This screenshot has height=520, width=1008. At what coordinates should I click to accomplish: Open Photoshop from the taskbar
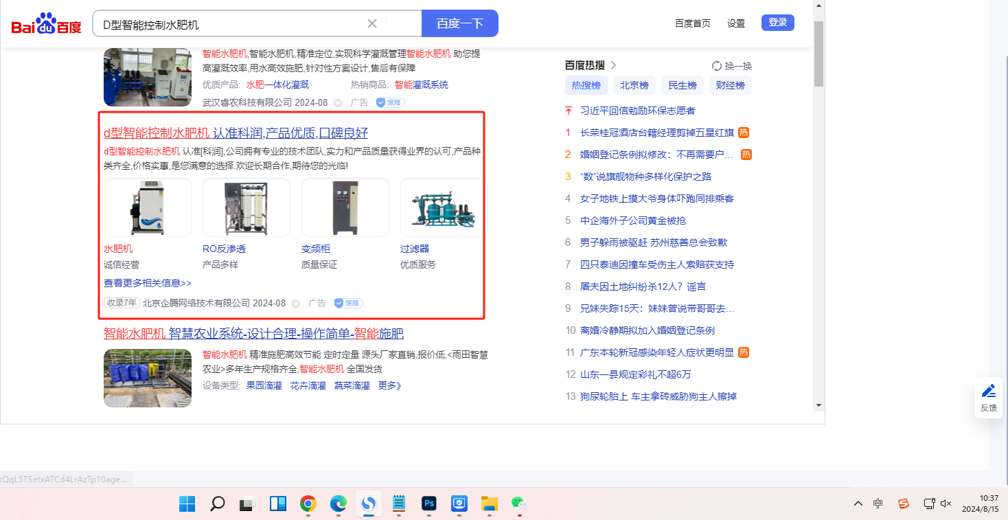pos(429,504)
